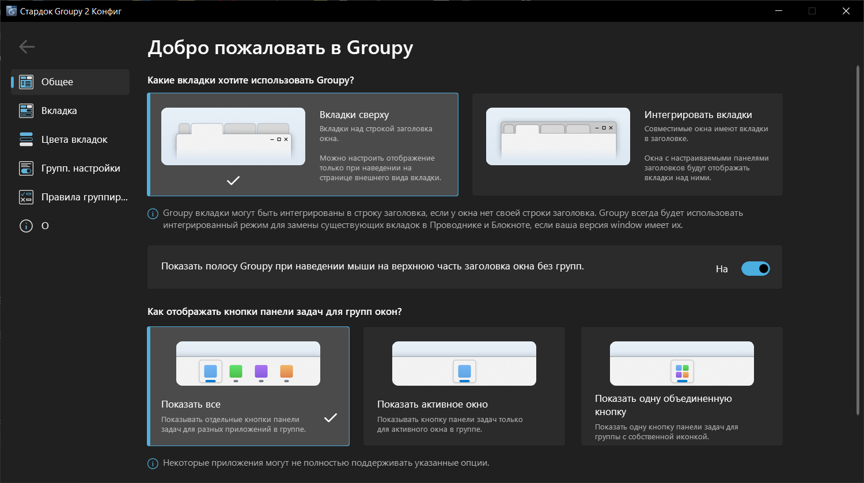
Task: Open the Общее settings page
Action: click(x=70, y=82)
